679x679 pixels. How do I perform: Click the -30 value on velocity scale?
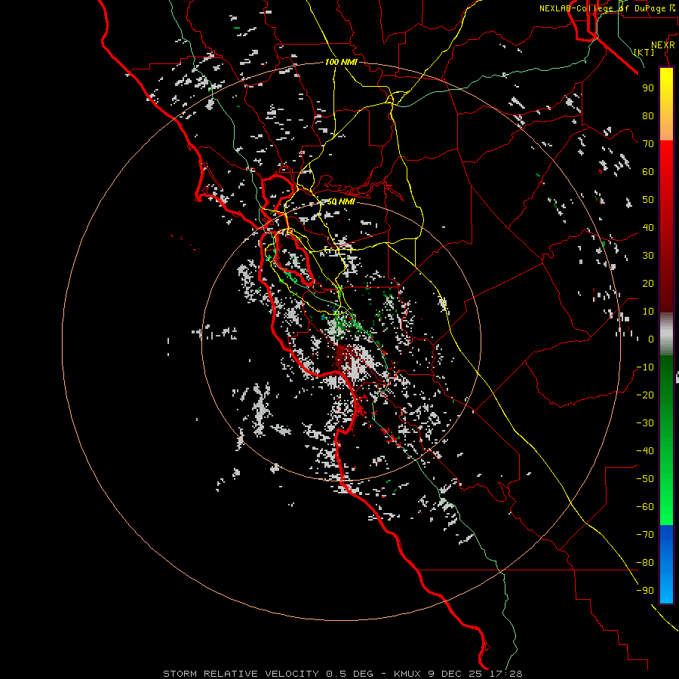coord(645,423)
